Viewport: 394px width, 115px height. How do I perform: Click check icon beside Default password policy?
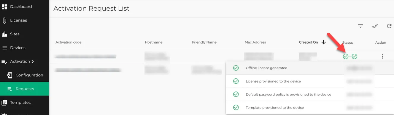[236, 94]
